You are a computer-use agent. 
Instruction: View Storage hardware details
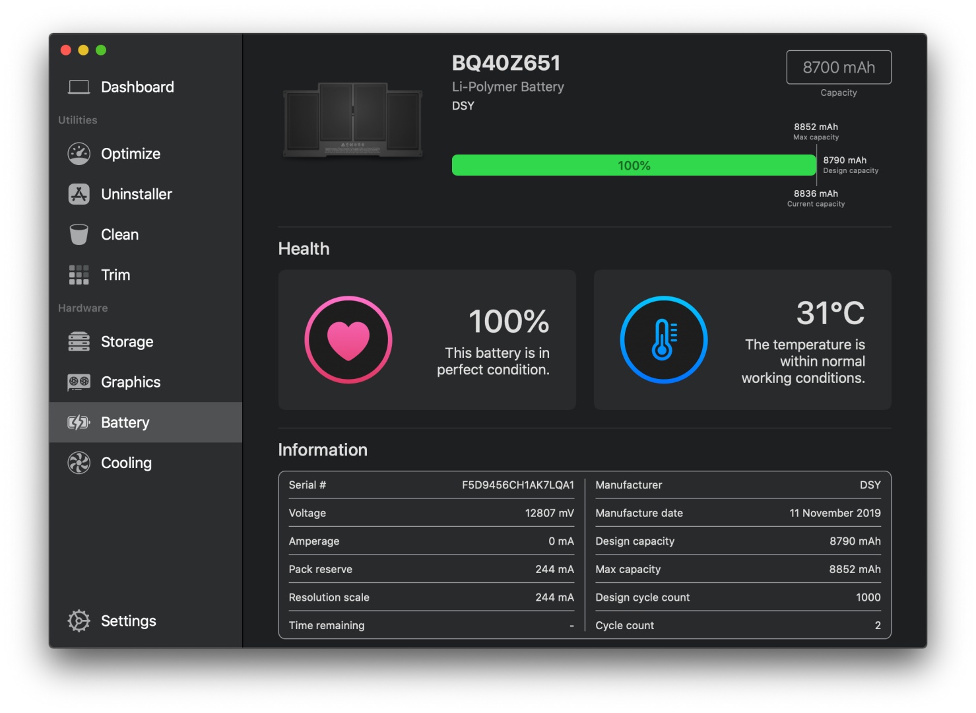[x=127, y=341]
